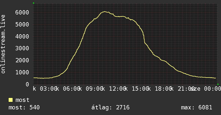221x115 pixels.
Task: Click the 5000 y-axis label
Action: pyautogui.click(x=22, y=24)
